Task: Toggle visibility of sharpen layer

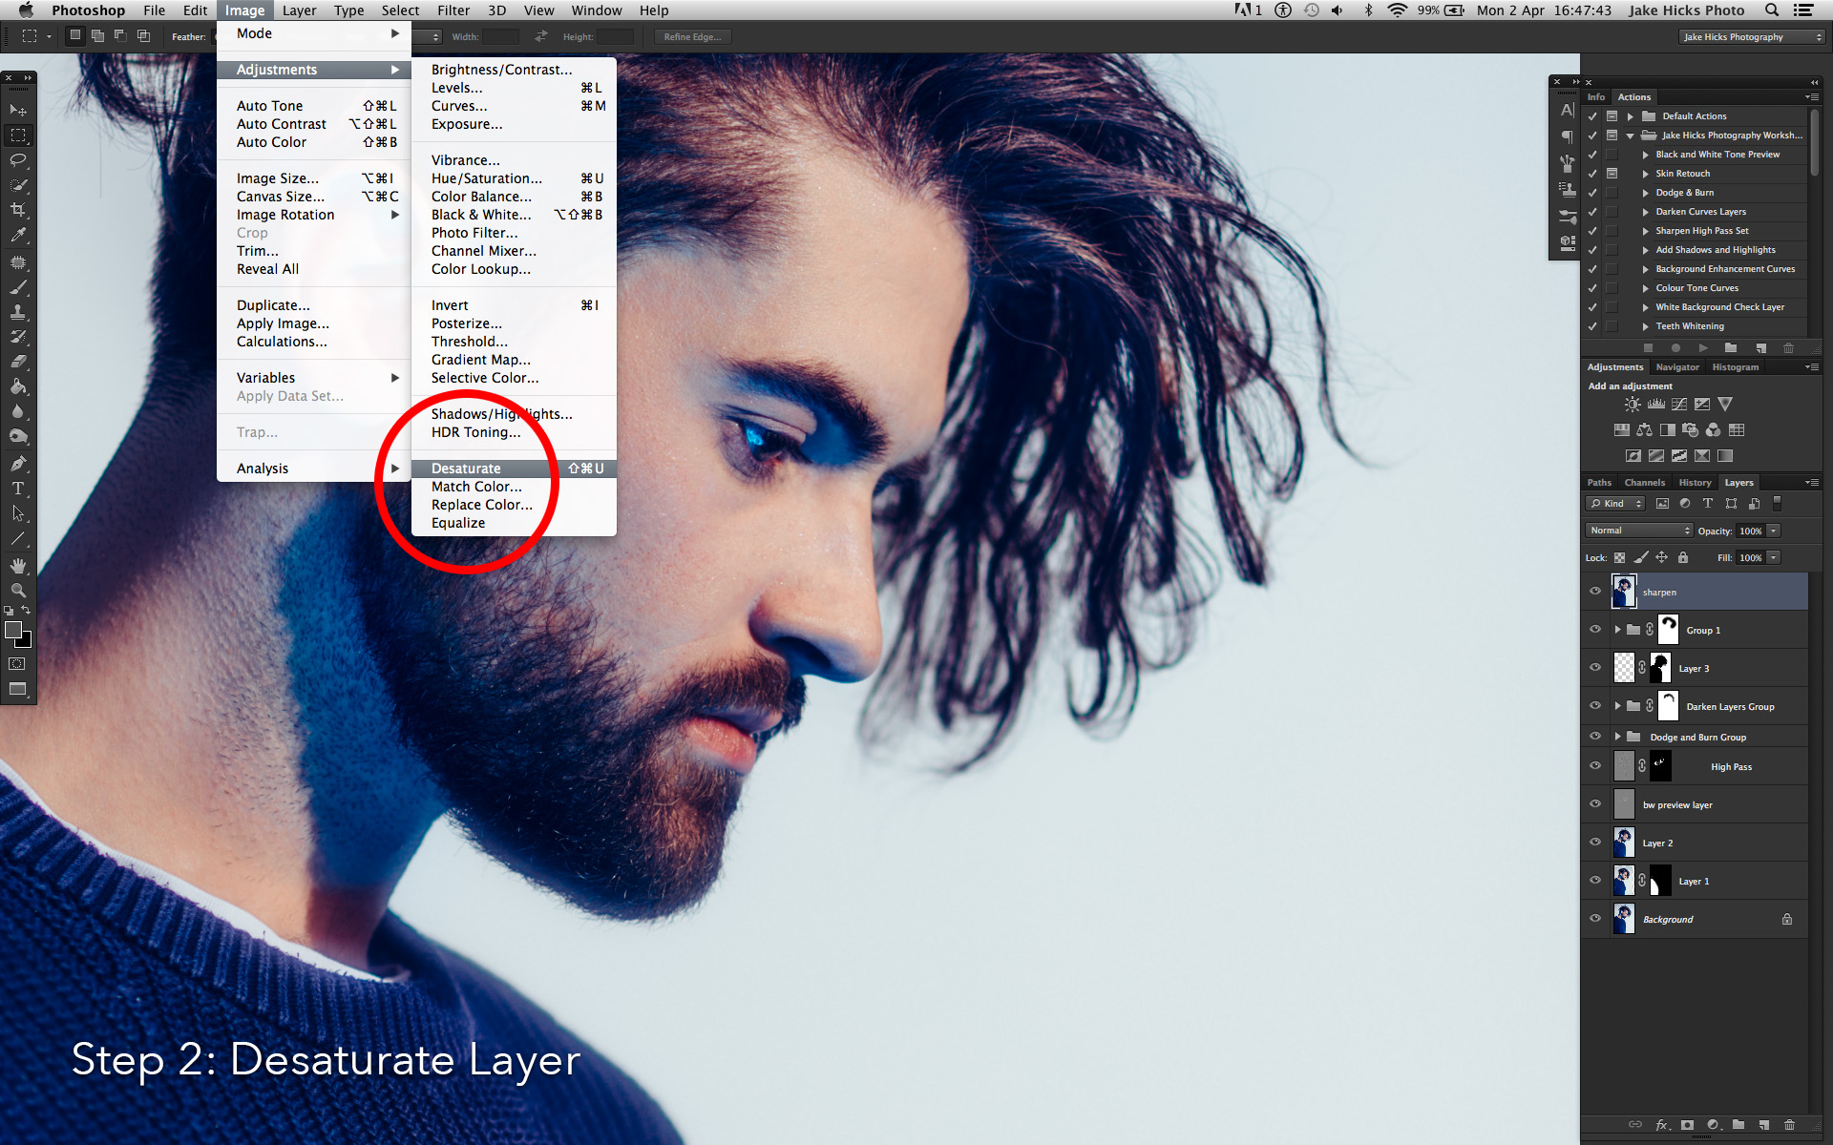Action: 1594,591
